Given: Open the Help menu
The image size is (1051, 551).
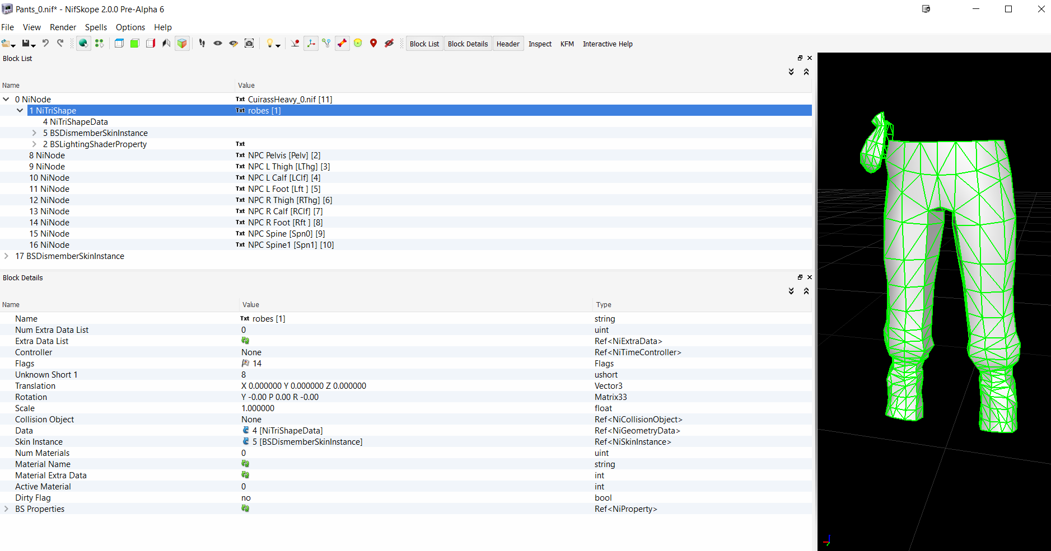Looking at the screenshot, I should 163,27.
